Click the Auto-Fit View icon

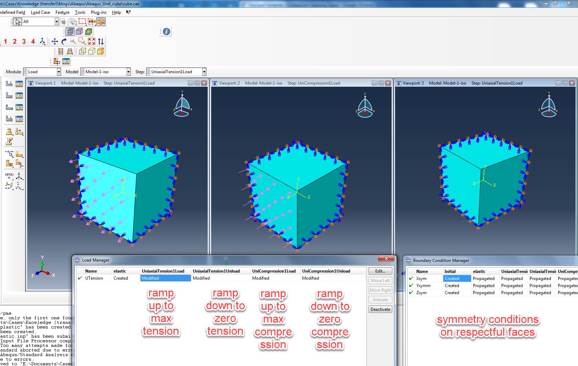[x=91, y=41]
